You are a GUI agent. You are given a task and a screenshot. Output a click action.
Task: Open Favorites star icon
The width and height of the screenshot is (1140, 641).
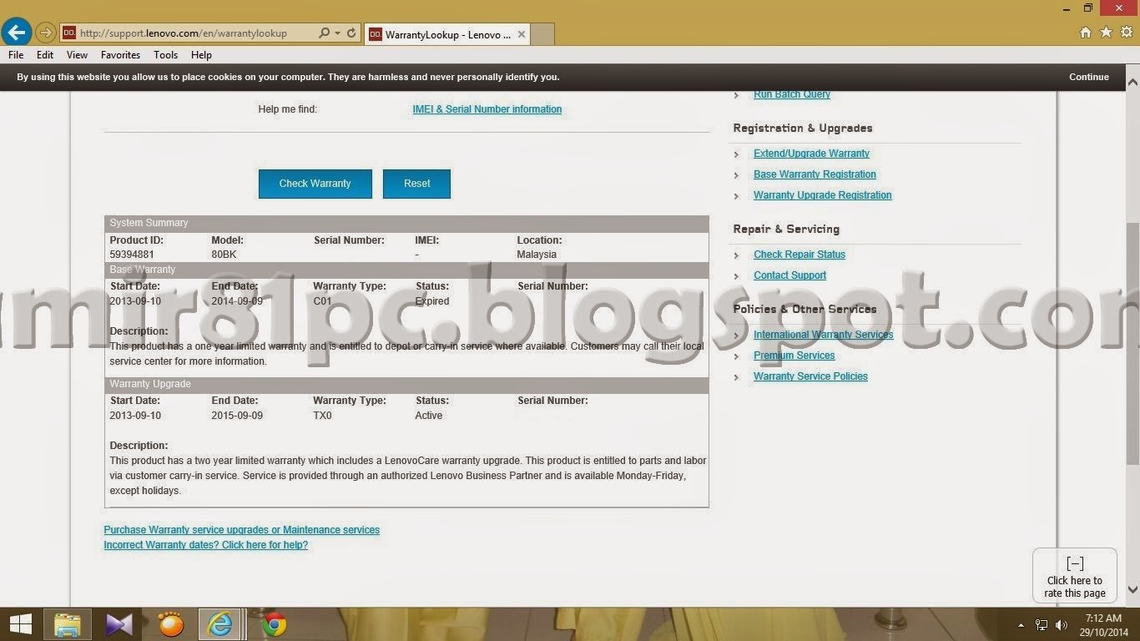[1106, 33]
